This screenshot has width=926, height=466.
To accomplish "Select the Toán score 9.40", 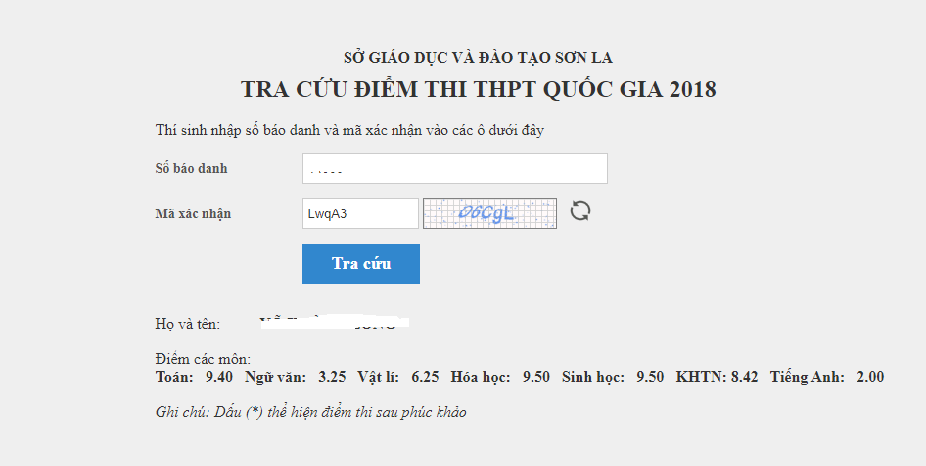I will click(x=218, y=377).
